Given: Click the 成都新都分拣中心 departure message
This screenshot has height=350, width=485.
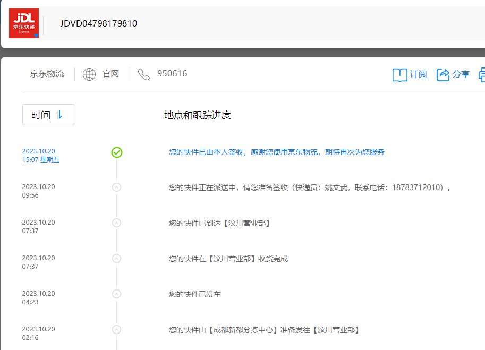Looking at the screenshot, I should 265,330.
